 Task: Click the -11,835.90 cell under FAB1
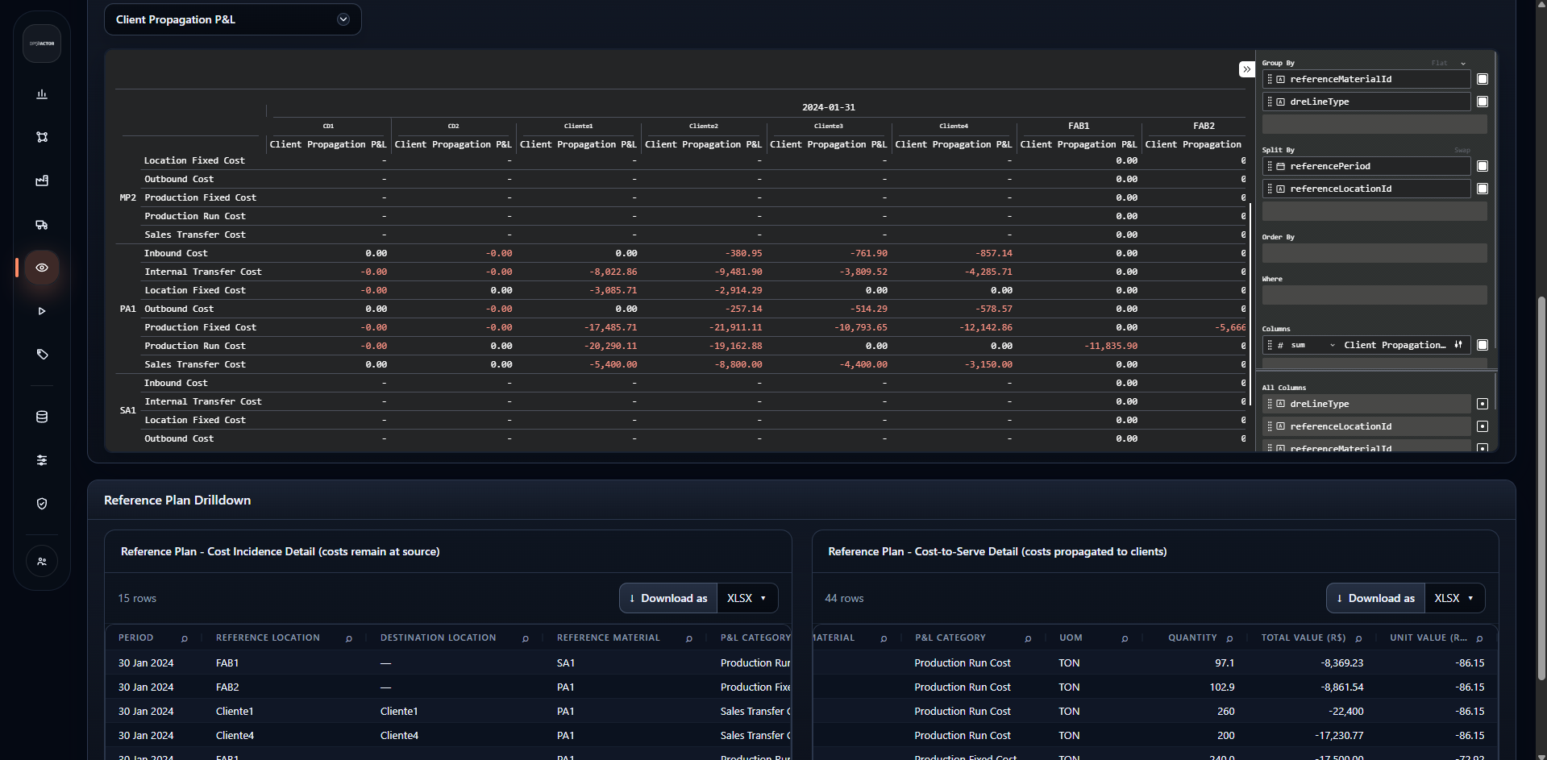click(1111, 346)
